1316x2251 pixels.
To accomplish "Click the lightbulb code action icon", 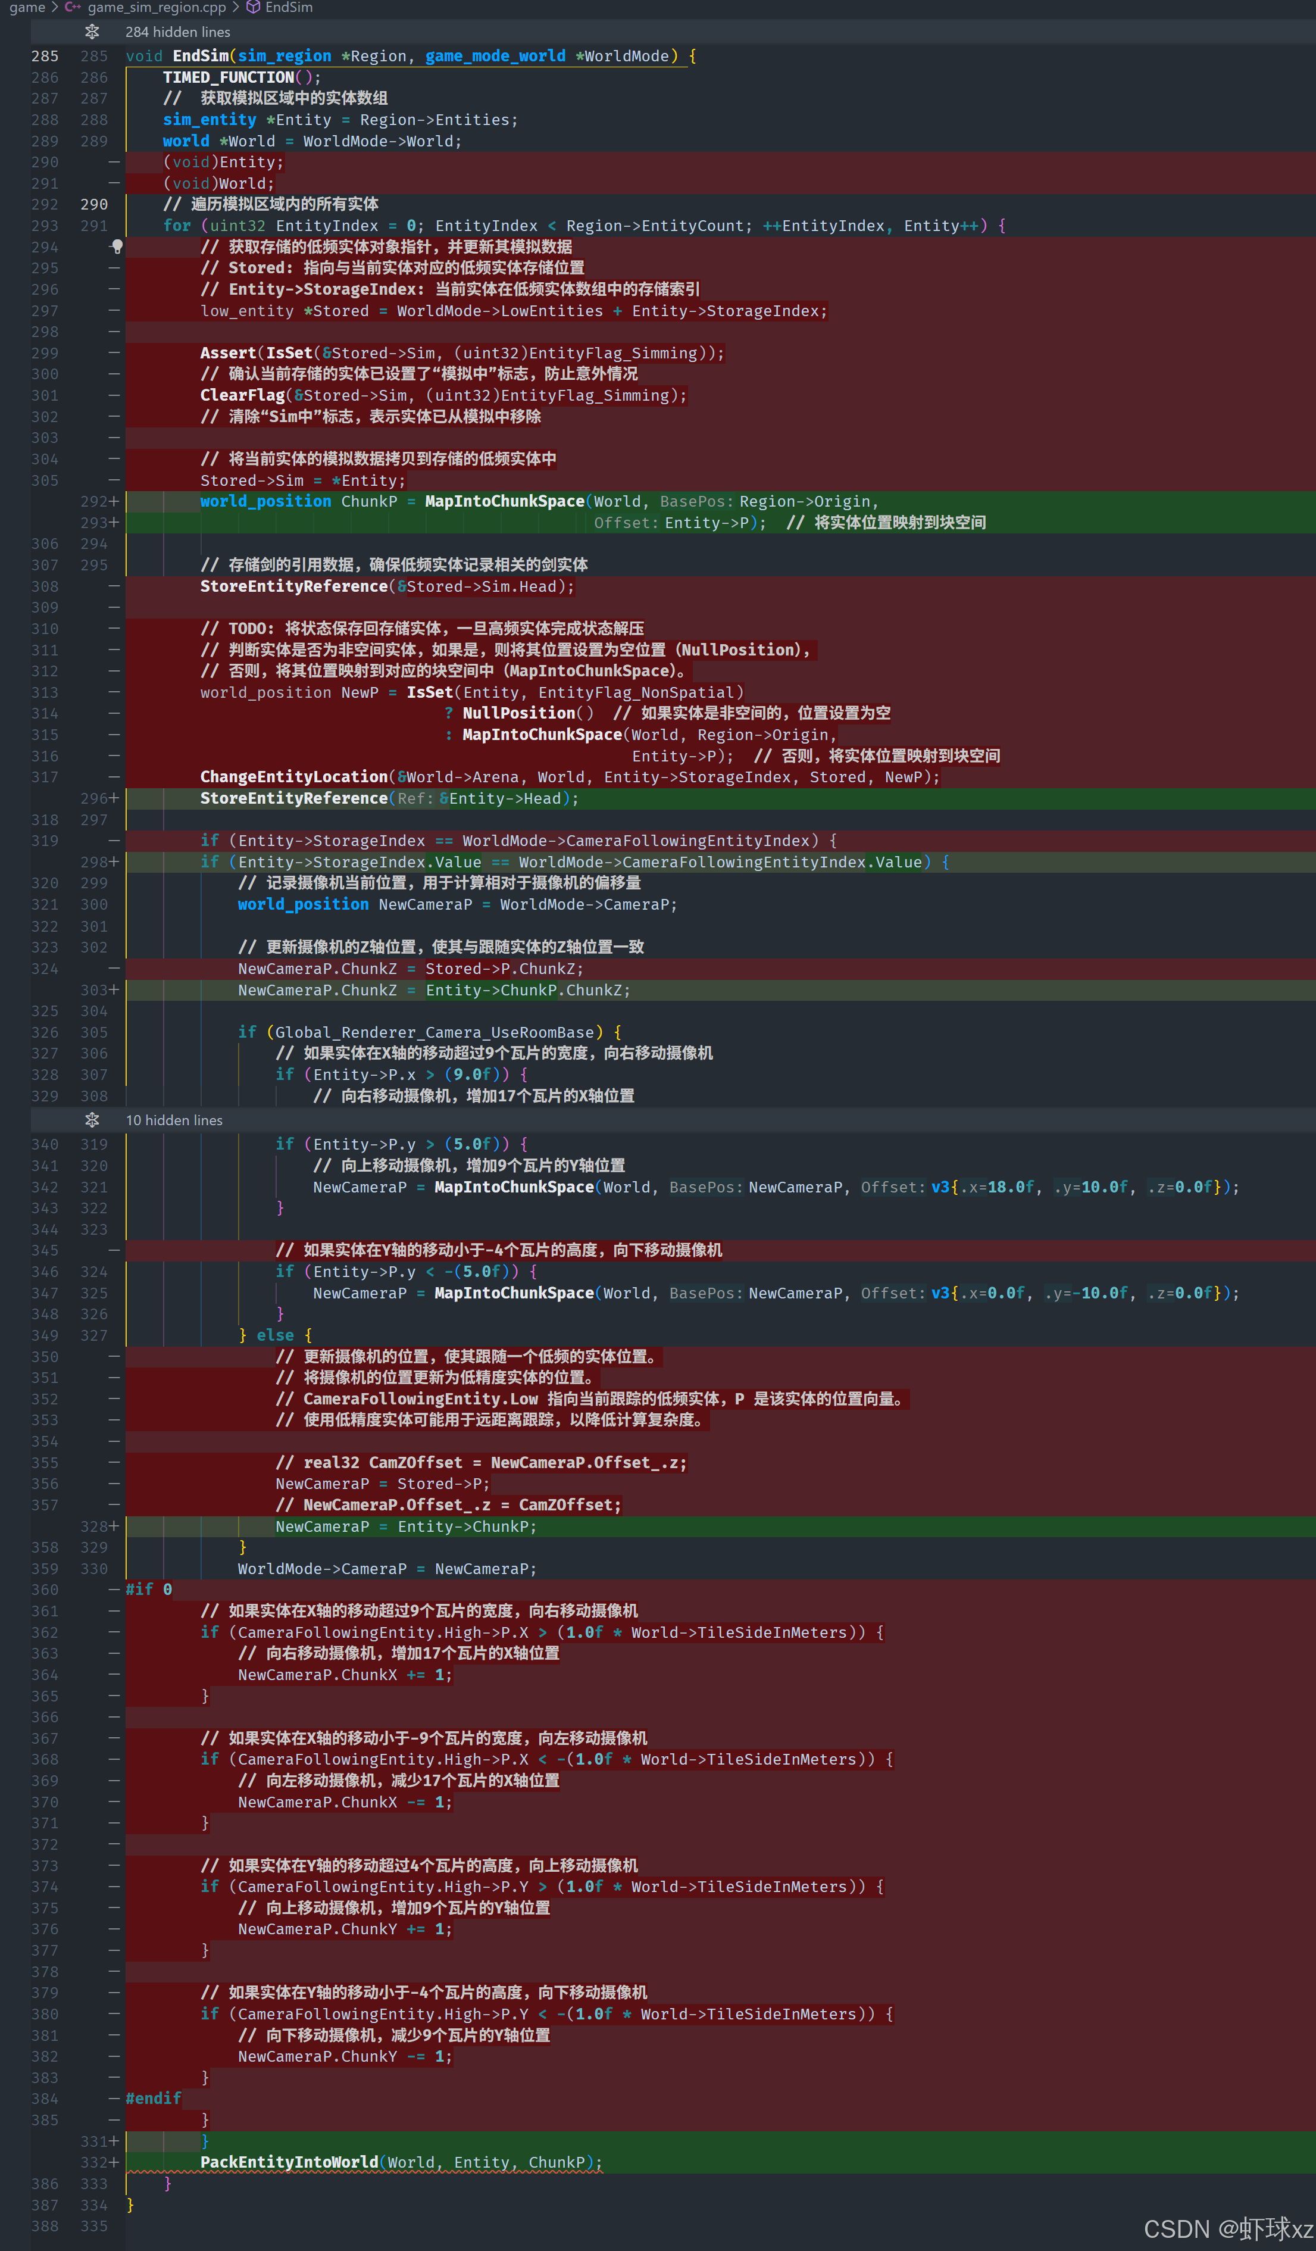I will [x=117, y=246].
